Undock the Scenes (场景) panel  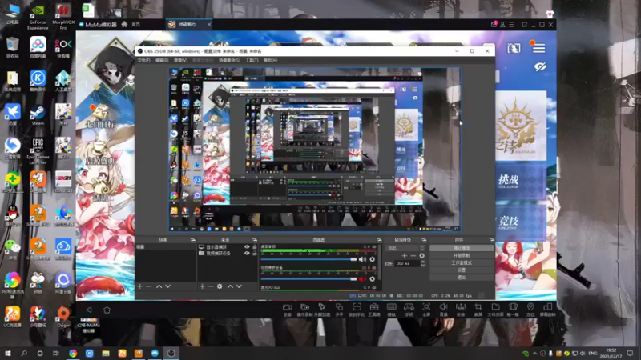point(193,240)
